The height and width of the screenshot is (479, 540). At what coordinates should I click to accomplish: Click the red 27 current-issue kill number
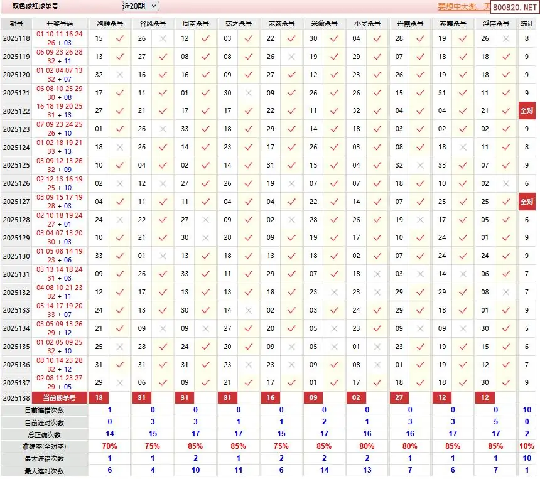point(399,398)
